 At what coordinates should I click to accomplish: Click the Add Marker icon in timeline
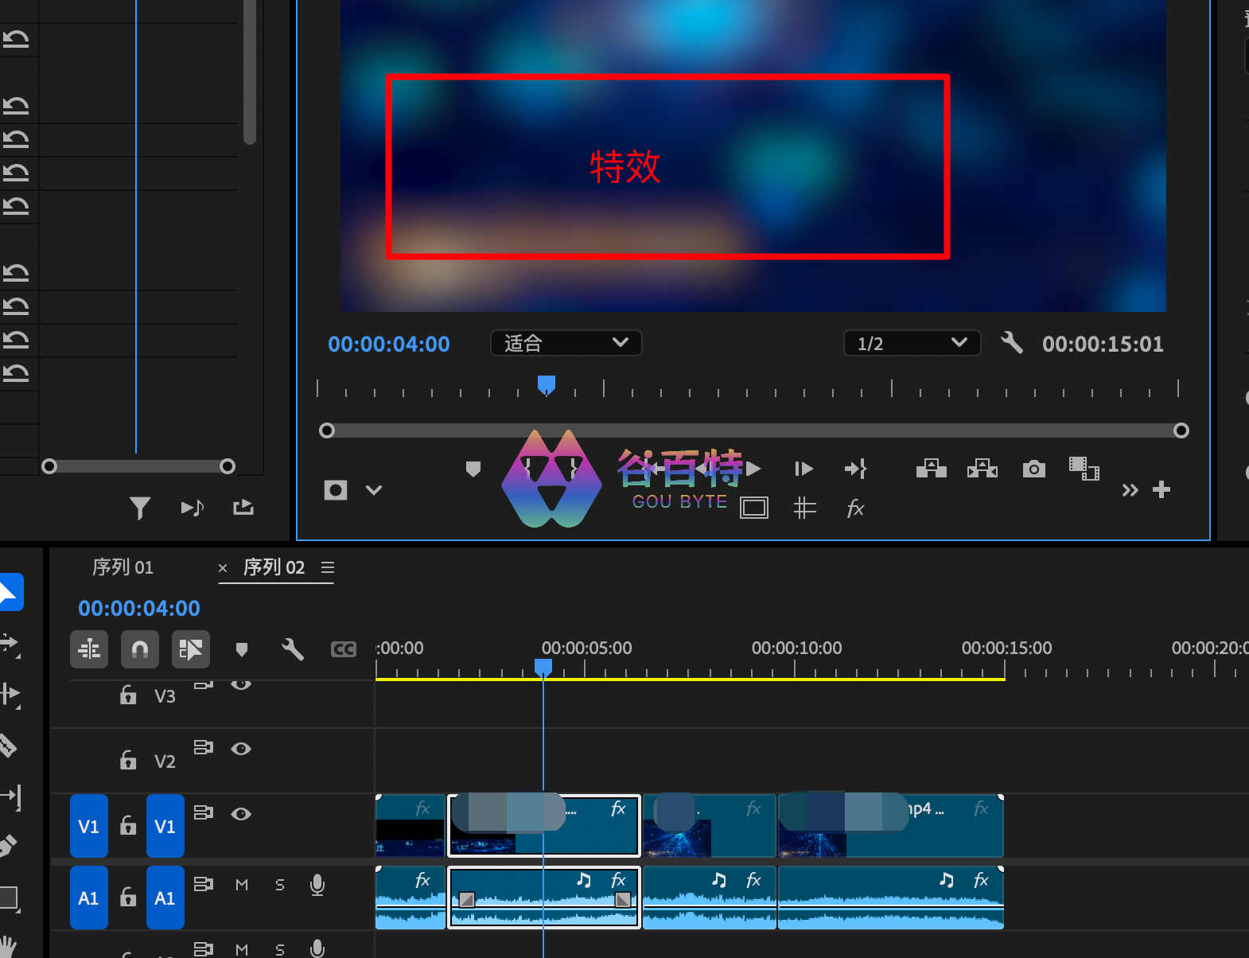click(242, 650)
